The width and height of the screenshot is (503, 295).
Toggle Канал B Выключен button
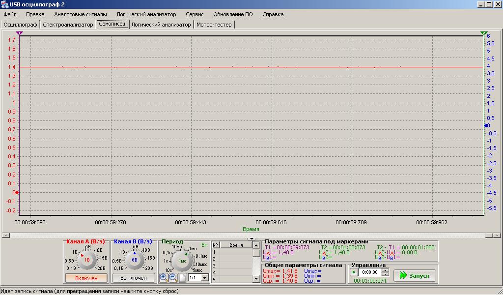tap(134, 278)
